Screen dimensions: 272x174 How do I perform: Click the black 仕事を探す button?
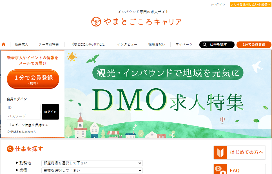tap(217, 45)
